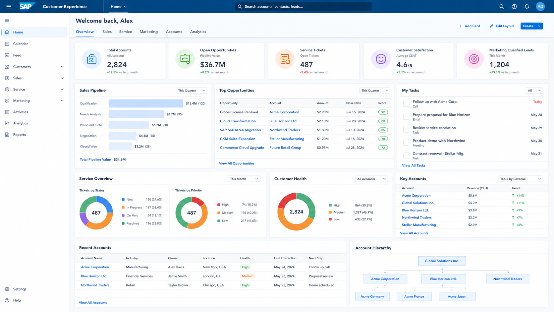This screenshot has width=554, height=312.
Task: Open the Service tab
Action: (126, 32)
